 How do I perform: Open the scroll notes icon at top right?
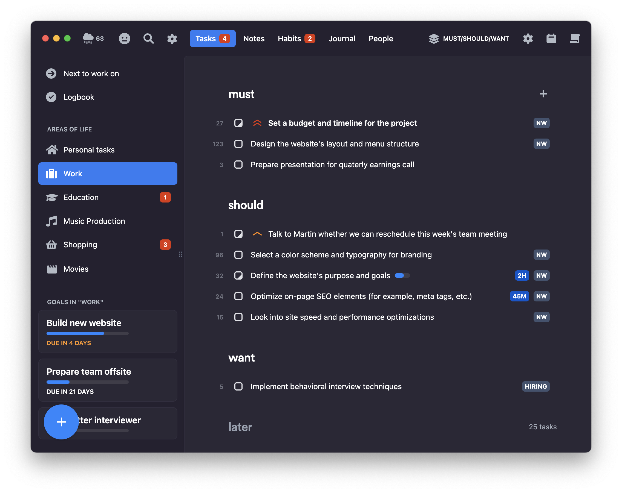coord(574,39)
